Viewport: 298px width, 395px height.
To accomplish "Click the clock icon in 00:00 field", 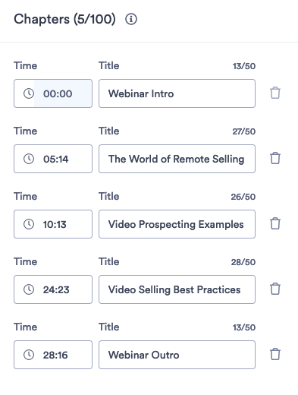I will tap(29, 93).
